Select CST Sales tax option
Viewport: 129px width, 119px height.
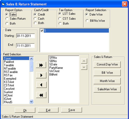[x=60, y=19]
